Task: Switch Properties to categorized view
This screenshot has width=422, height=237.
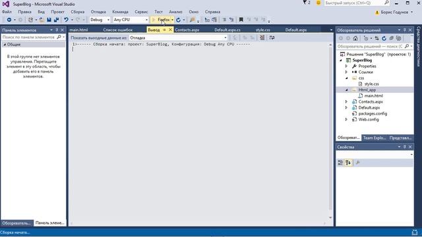Action: [x=340, y=163]
